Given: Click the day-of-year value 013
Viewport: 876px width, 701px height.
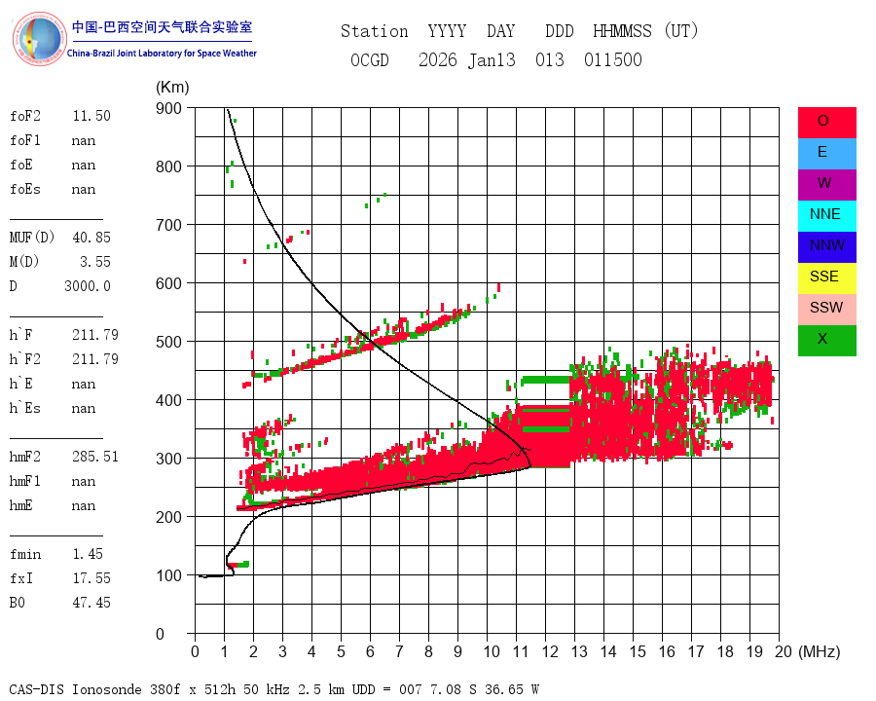Looking at the screenshot, I should 550,59.
